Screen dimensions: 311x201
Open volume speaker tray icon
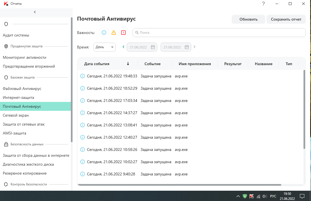(x=265, y=196)
